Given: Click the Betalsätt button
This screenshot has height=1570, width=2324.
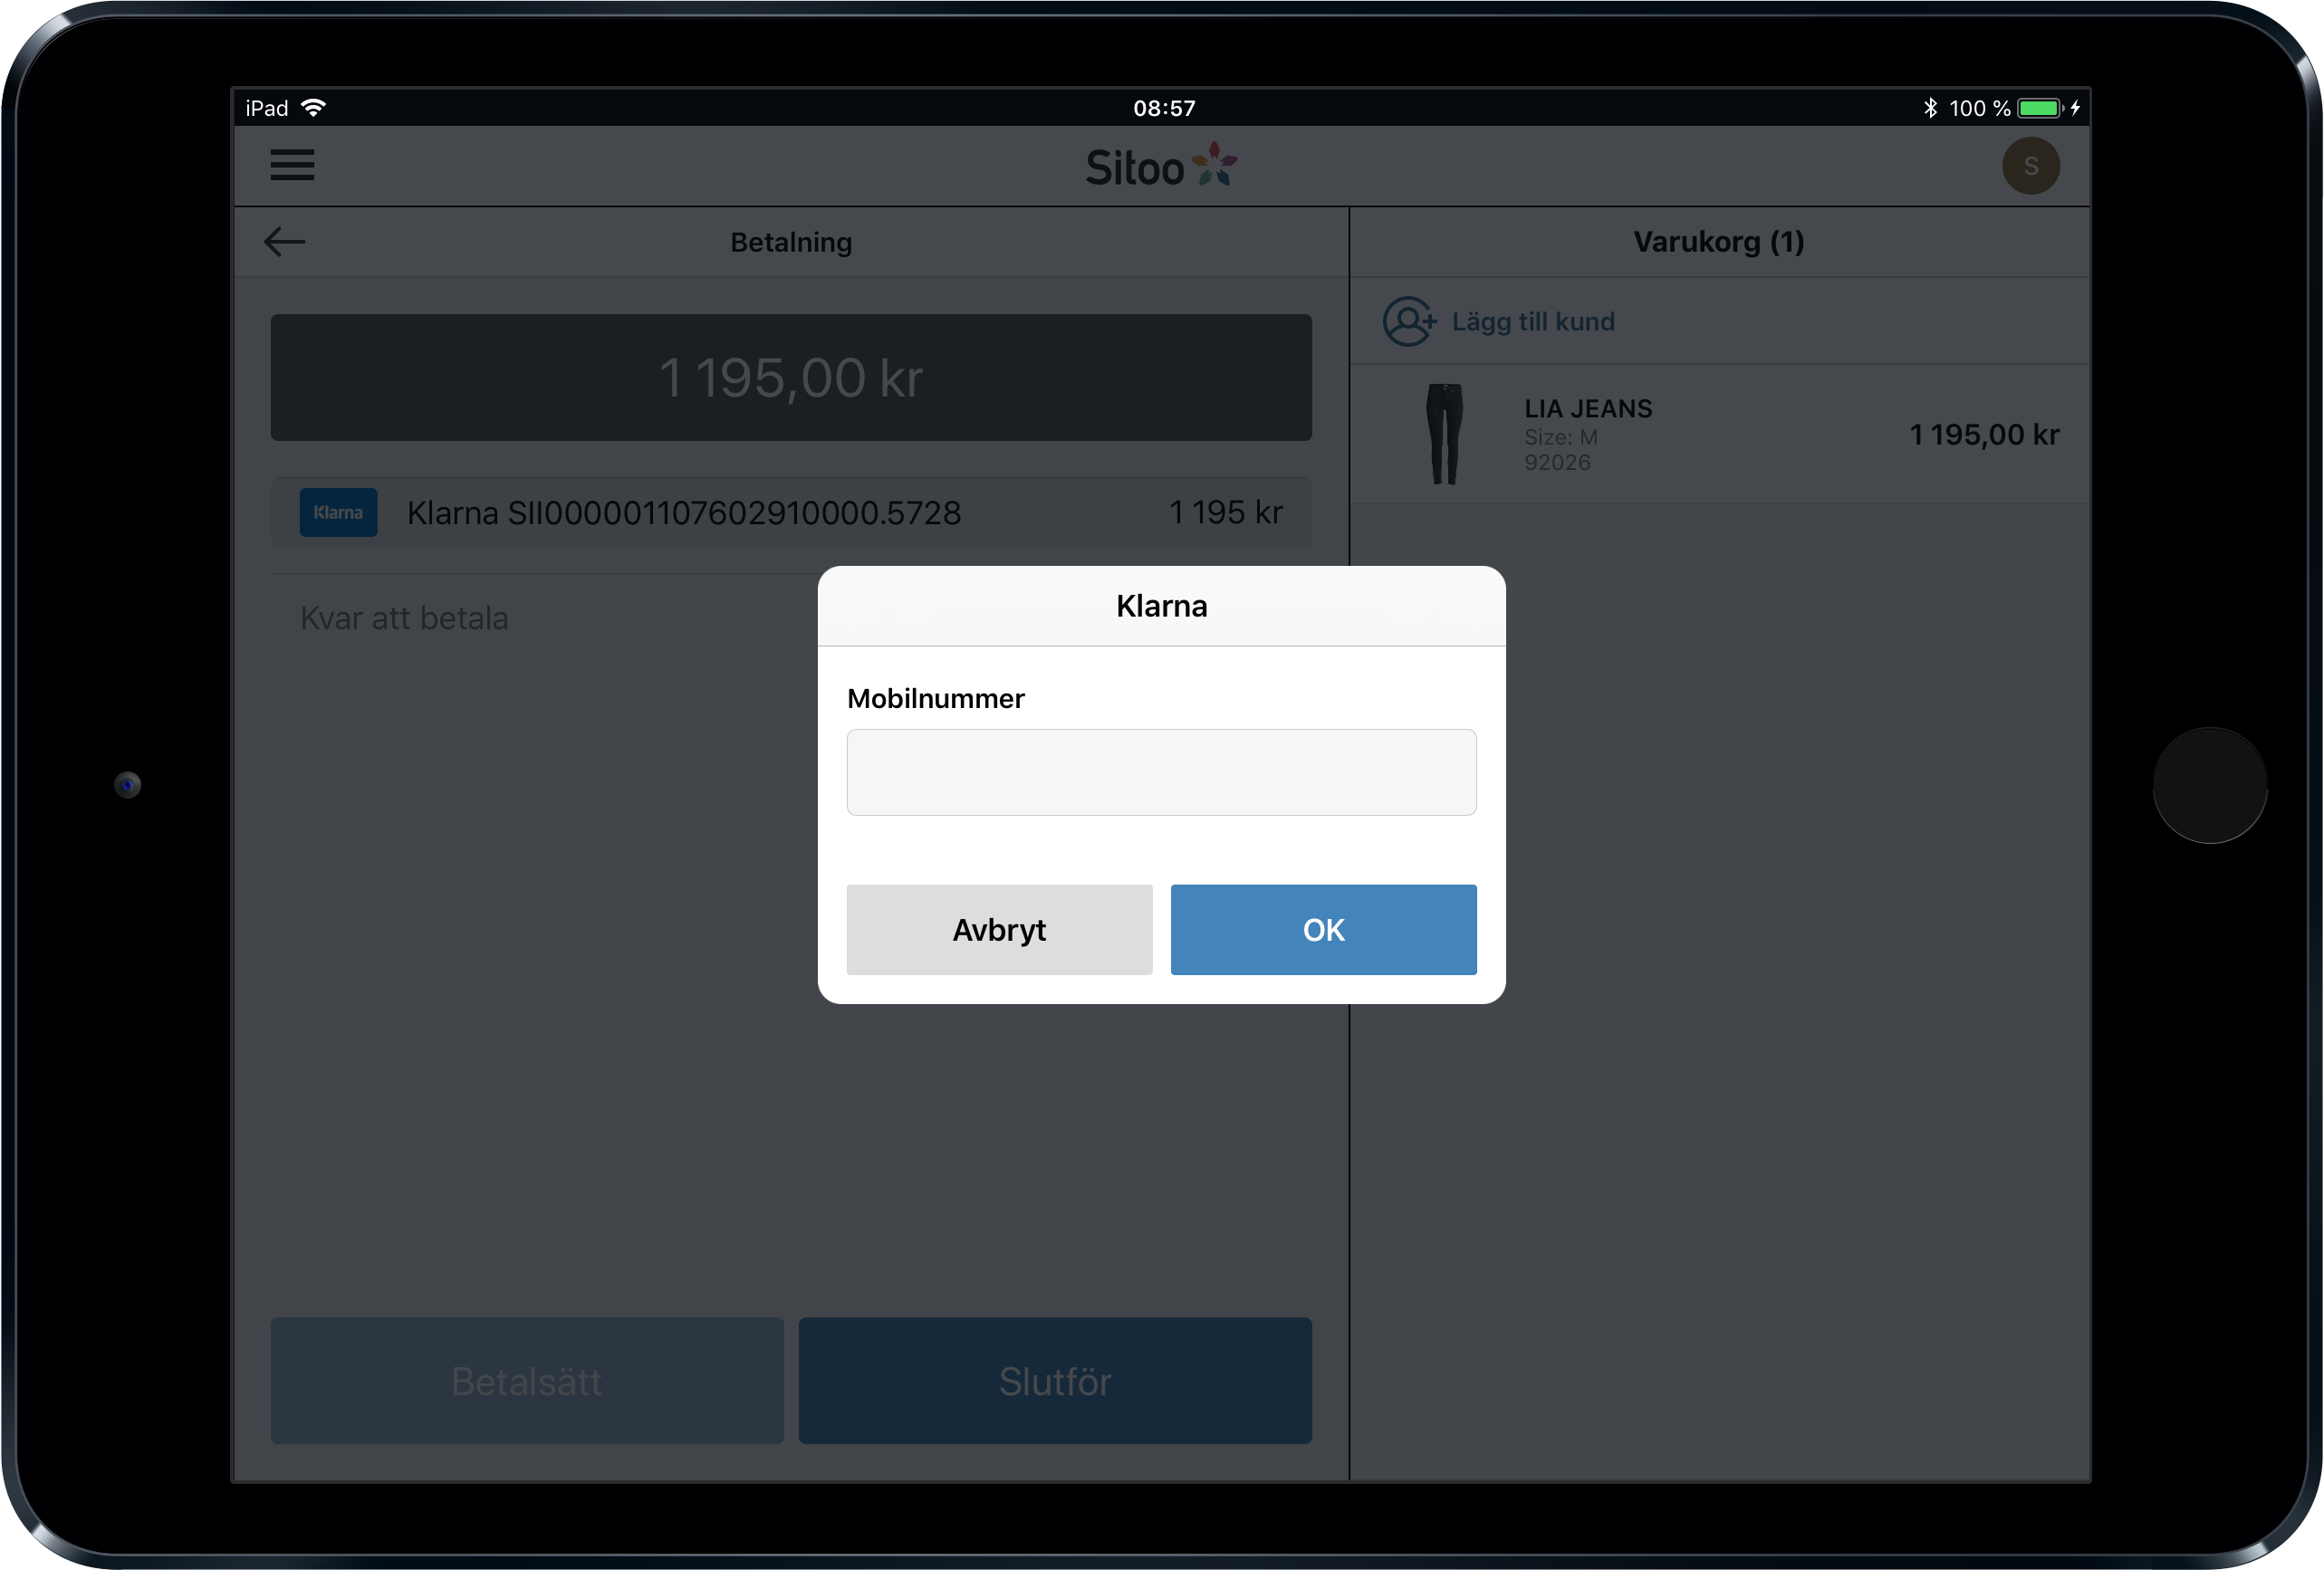Looking at the screenshot, I should (527, 1381).
